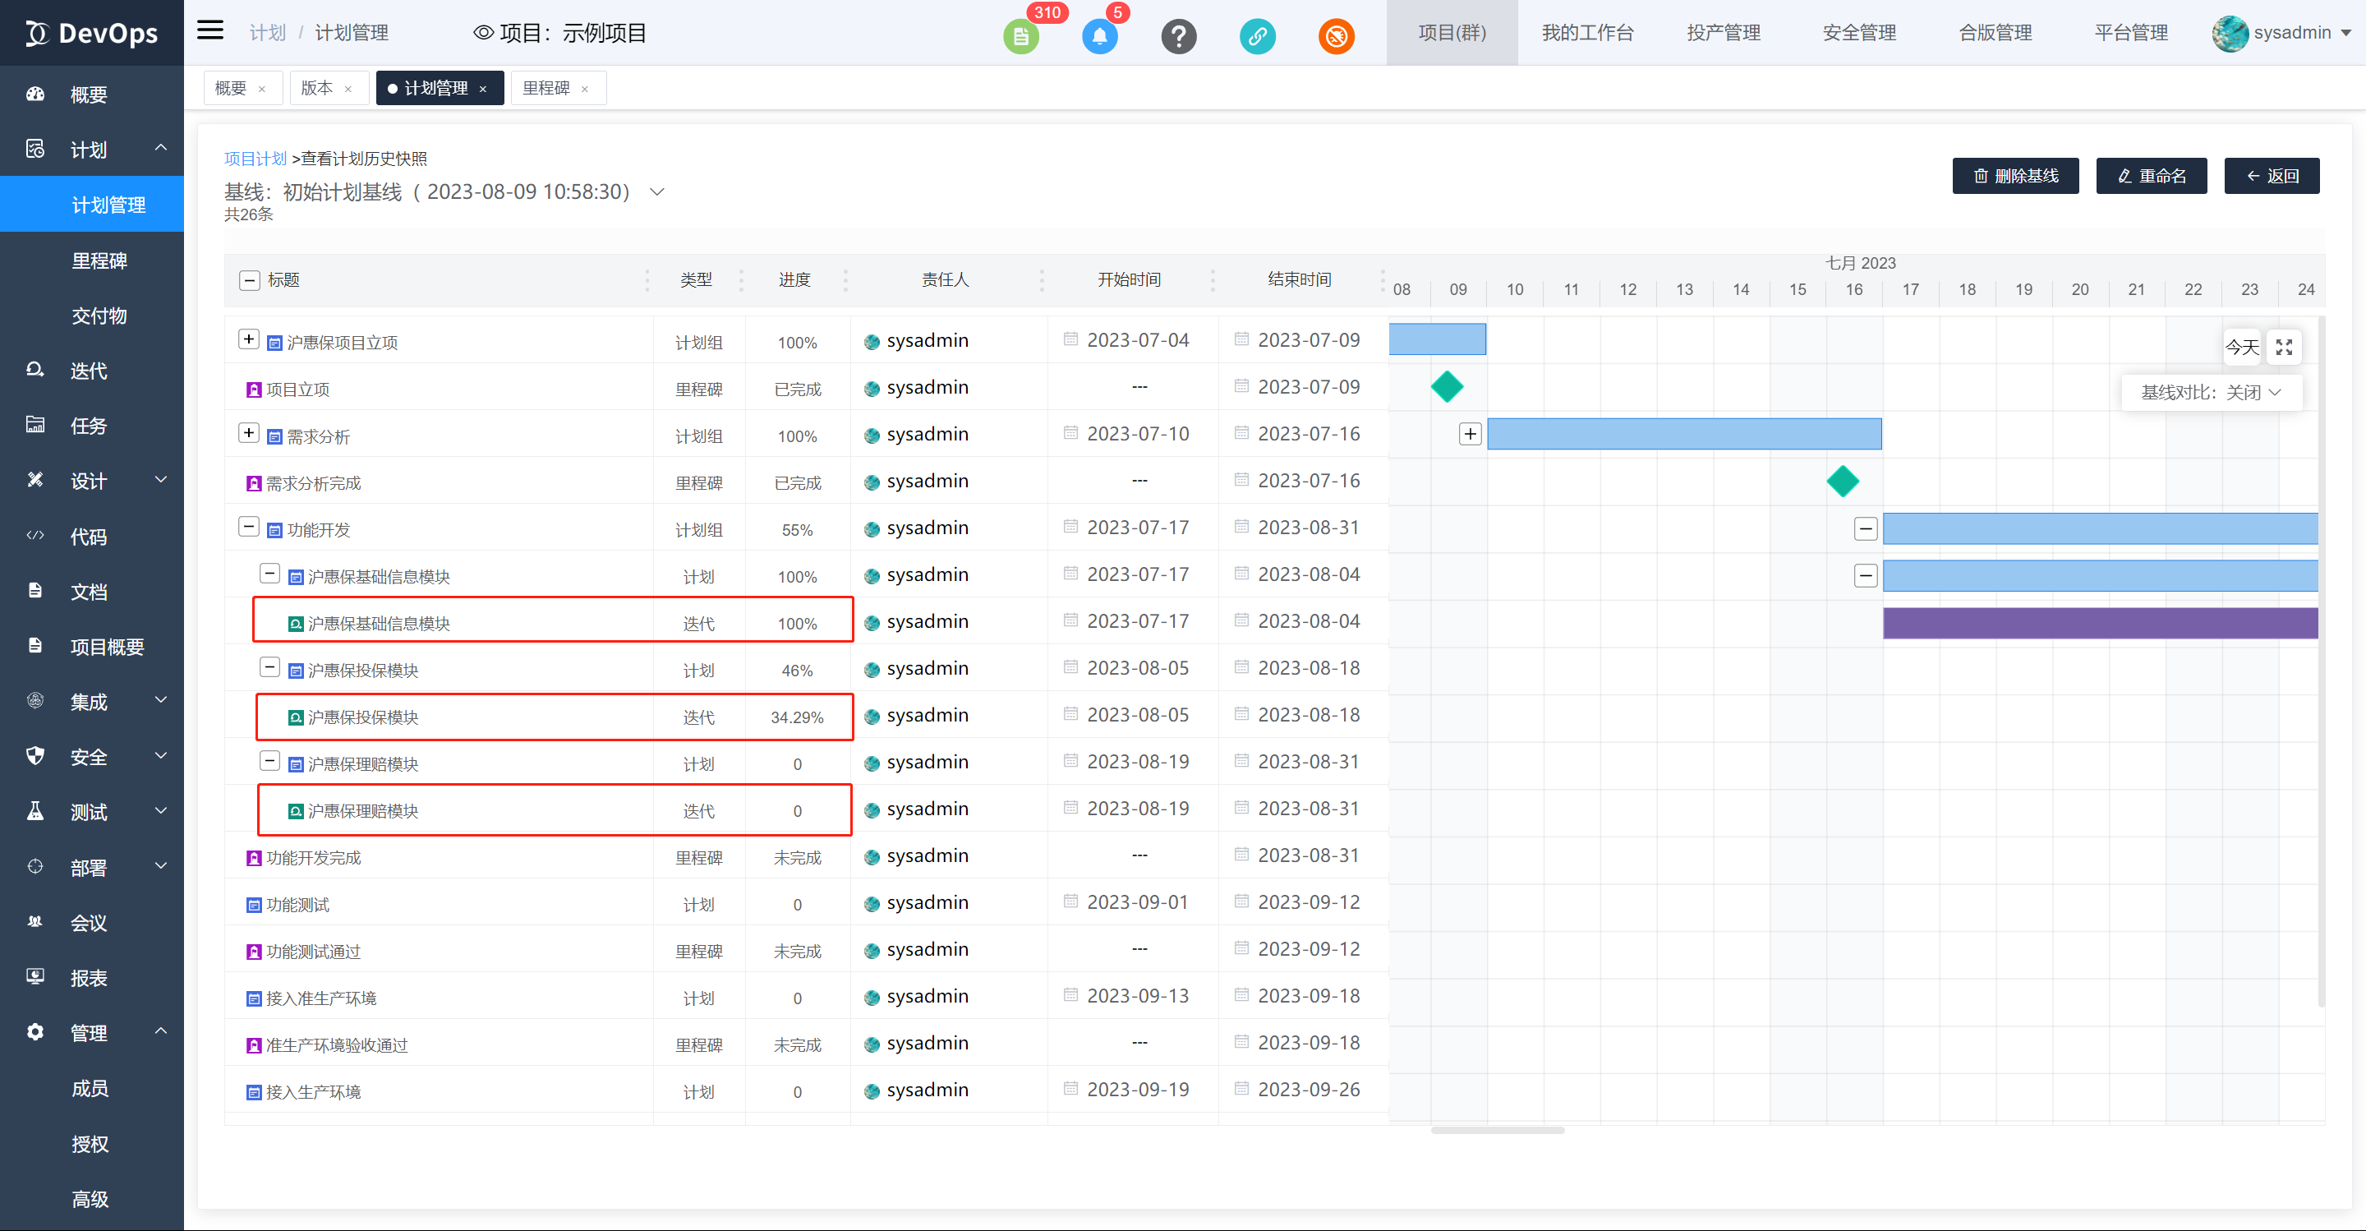Screen dimensions: 2366x1231
Task: Collapse the 功能开发 plan group
Action: click(x=248, y=528)
